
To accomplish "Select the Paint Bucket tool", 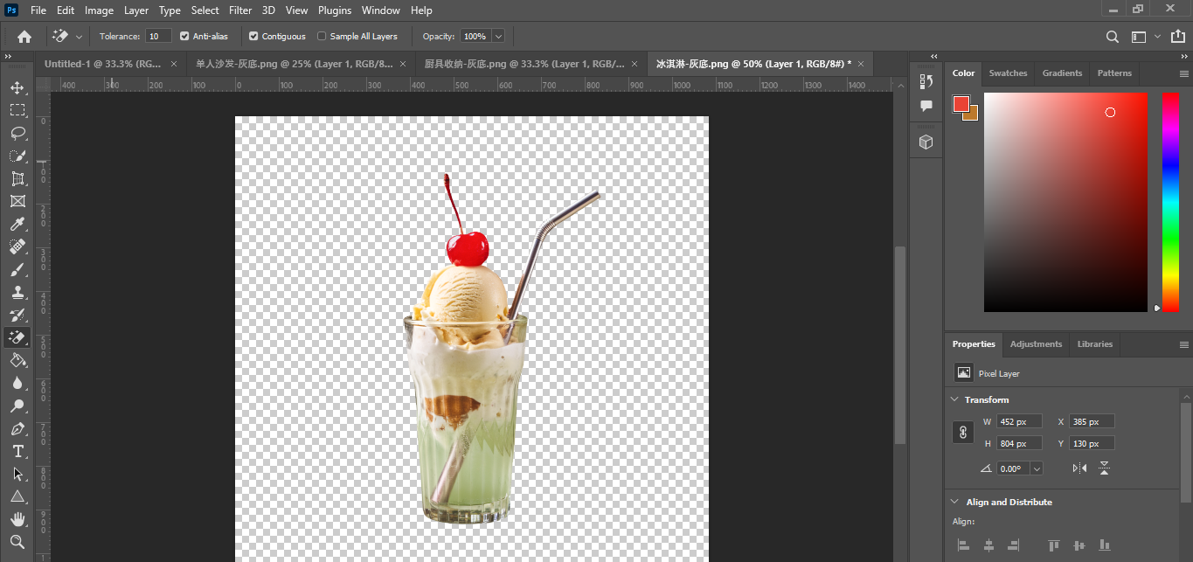I will pyautogui.click(x=17, y=360).
